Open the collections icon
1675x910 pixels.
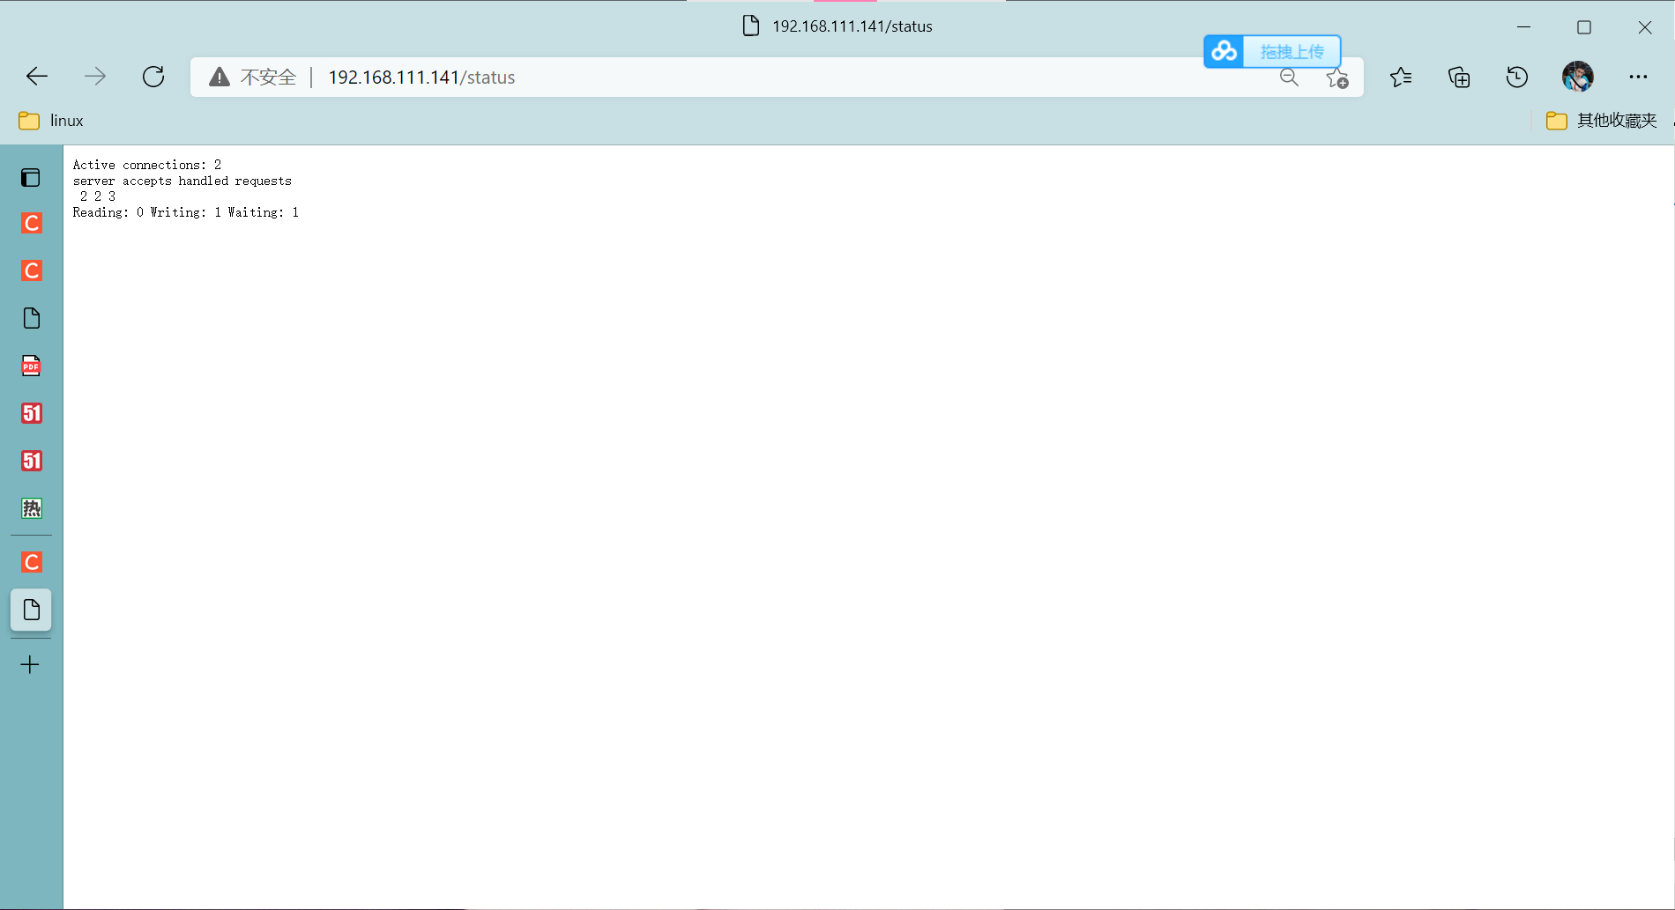1459,78
